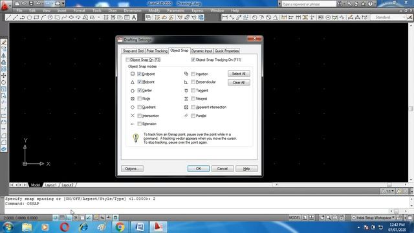Click the Save icon in quick access toolbar
The width and height of the screenshot is (414, 233).
point(31,4)
